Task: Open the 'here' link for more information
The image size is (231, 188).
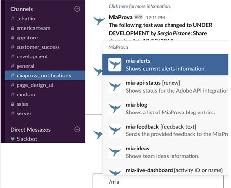Action: (123, 6)
